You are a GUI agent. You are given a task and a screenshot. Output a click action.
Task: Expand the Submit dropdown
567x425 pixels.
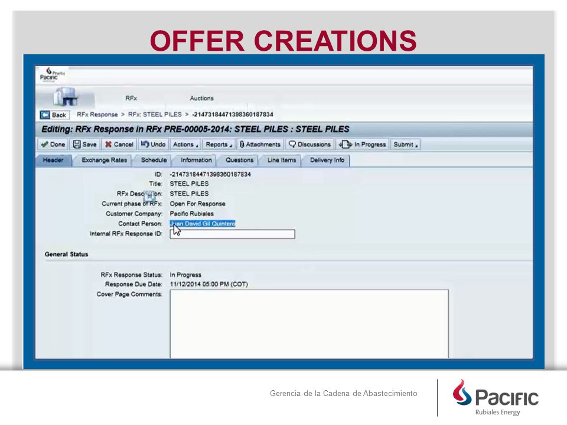[405, 144]
